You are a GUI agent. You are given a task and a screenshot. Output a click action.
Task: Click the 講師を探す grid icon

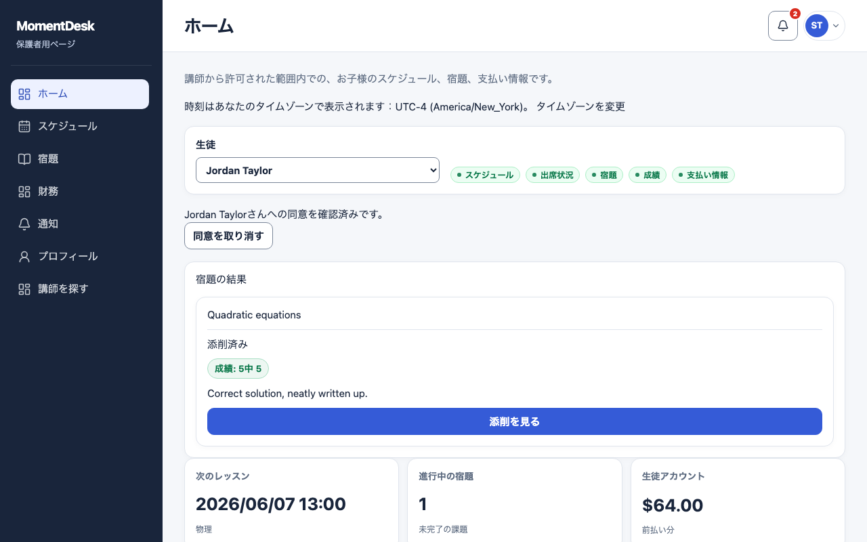click(x=24, y=289)
